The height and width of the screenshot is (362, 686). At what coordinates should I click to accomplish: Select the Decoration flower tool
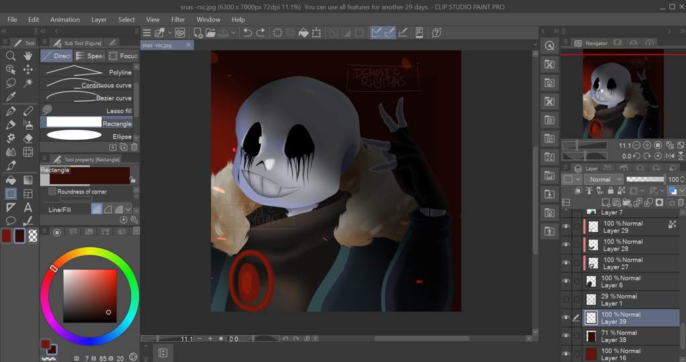coord(11,138)
